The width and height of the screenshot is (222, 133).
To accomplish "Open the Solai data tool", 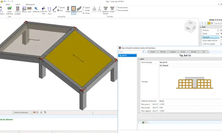I will [29, 10].
